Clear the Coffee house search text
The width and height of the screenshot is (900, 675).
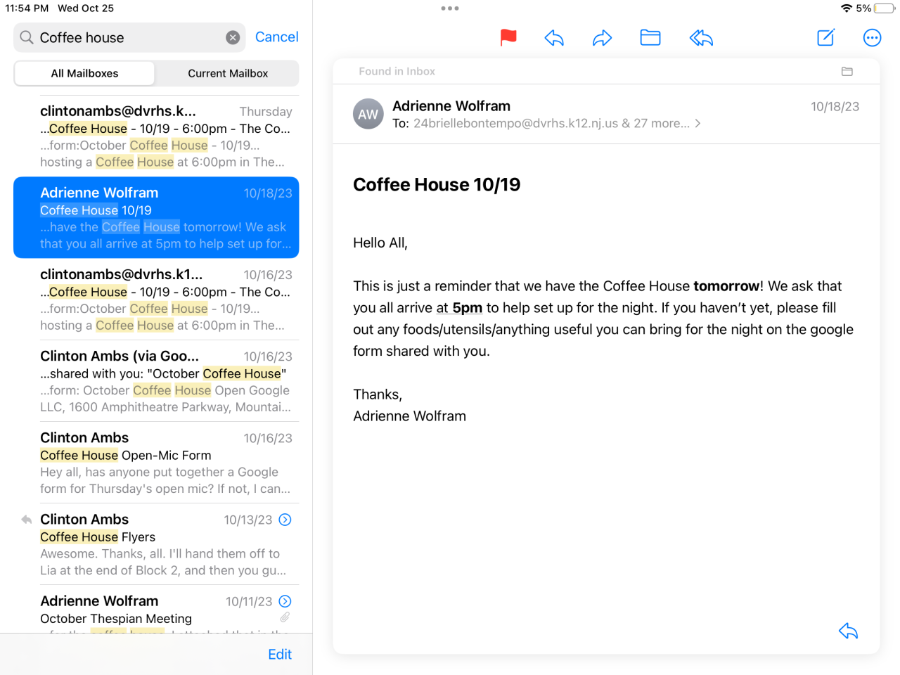233,38
